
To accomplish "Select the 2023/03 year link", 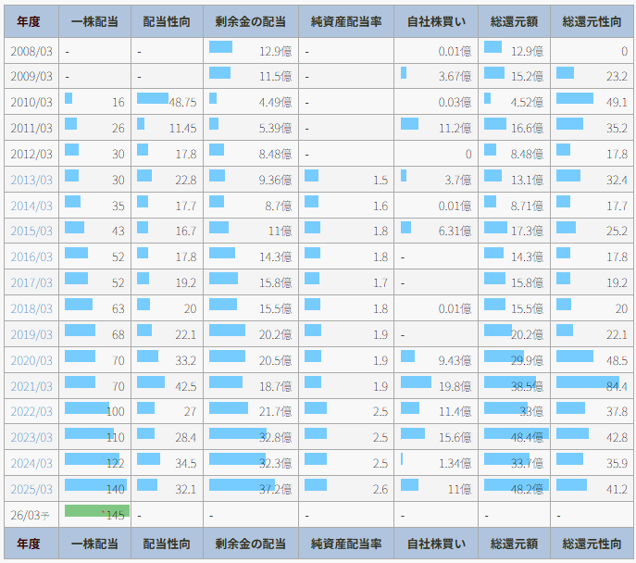I will point(31,437).
